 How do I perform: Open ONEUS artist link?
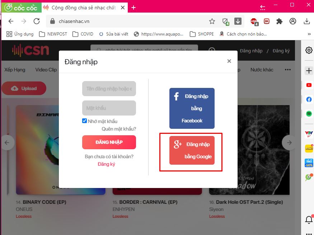pyautogui.click(x=24, y=210)
